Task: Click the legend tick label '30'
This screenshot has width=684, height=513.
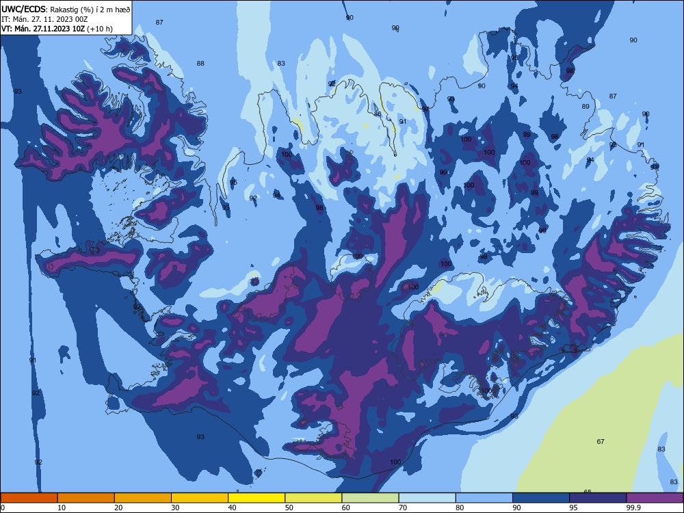Action: coord(175,508)
